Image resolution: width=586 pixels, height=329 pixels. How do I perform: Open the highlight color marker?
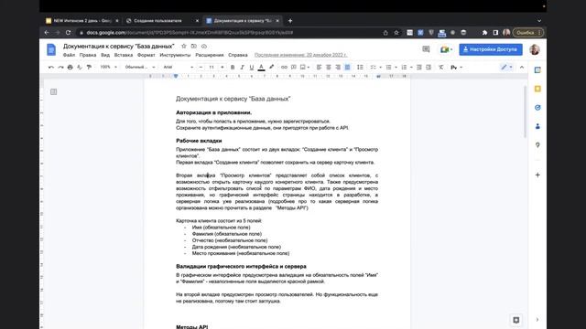(x=271, y=67)
